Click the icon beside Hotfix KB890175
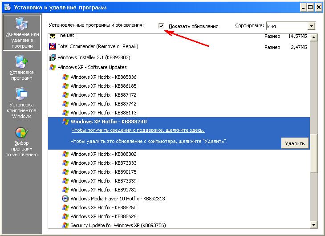 65,172
